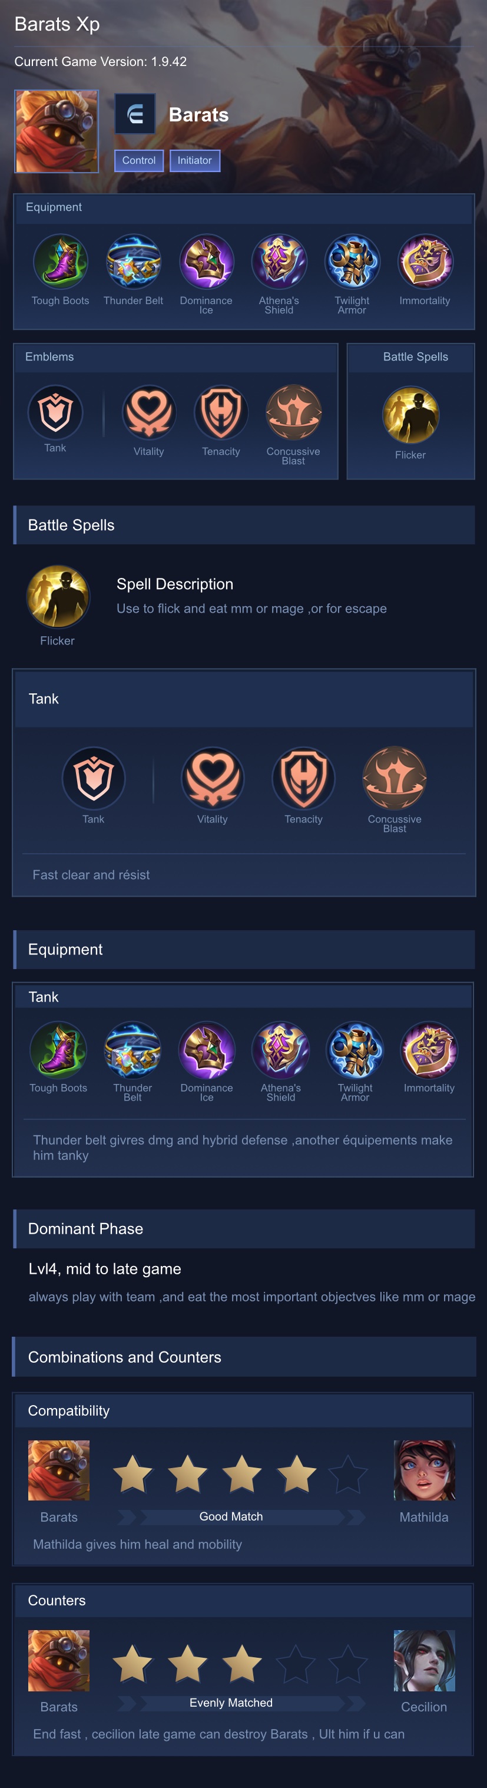The width and height of the screenshot is (487, 1788).
Task: Click the Tough Boots icon in top Equipment row
Action: (60, 262)
